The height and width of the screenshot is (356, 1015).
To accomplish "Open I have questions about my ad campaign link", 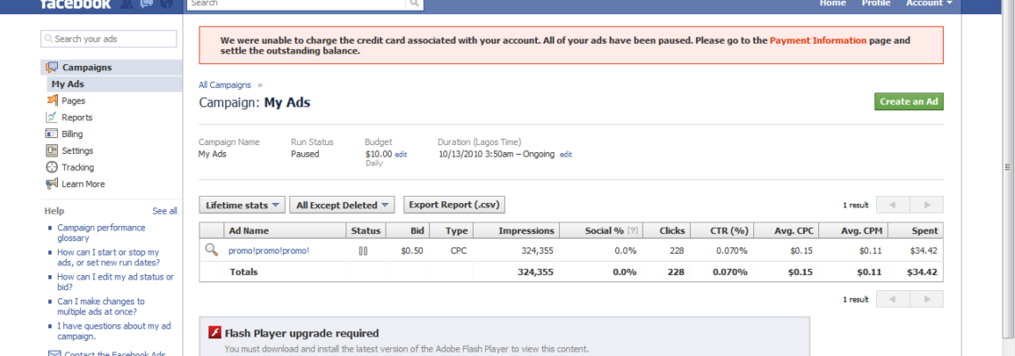I will coord(113,331).
